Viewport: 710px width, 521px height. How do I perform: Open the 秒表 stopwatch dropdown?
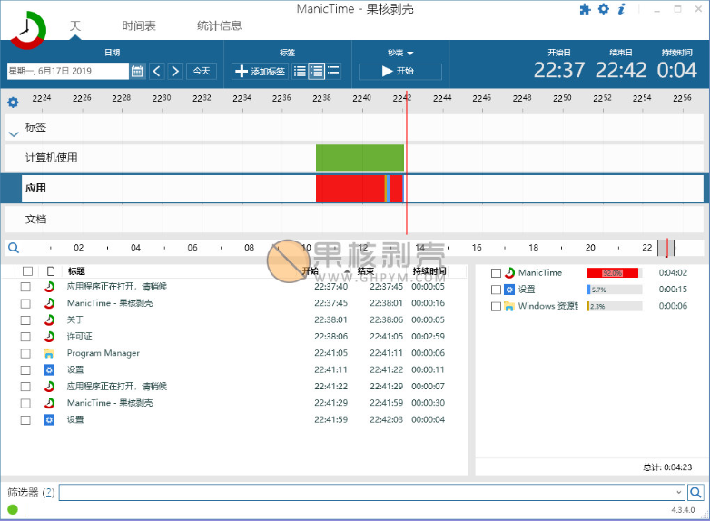point(400,53)
